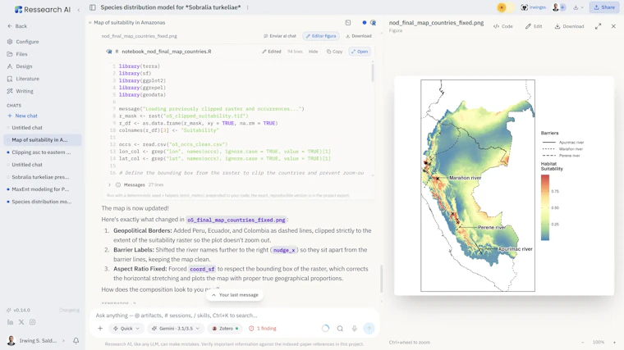Click the chat header panel layout icon
This screenshot has width=624, height=350.
(348, 23)
